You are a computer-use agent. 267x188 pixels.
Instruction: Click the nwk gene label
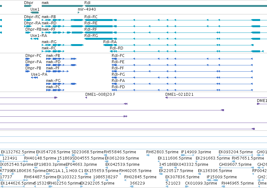(45, 3)
